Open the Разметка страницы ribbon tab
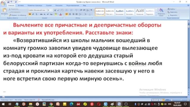Screen dimensions: 190x107 (35, 5)
